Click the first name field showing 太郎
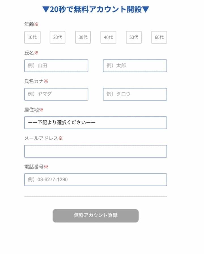 (135, 66)
